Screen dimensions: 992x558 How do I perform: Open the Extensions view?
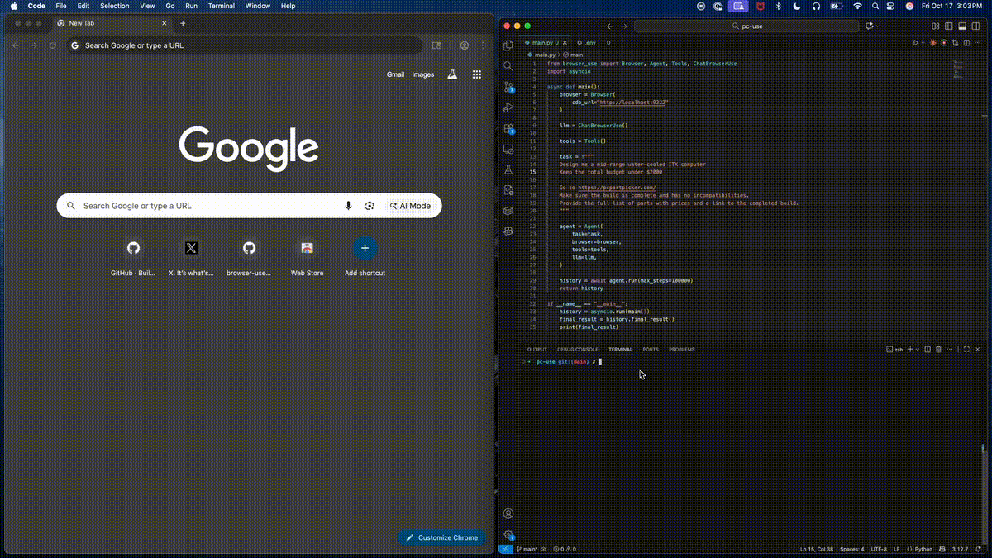tap(508, 128)
